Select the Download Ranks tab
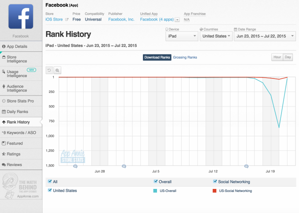This screenshot has width=299, height=213. pyautogui.click(x=157, y=57)
